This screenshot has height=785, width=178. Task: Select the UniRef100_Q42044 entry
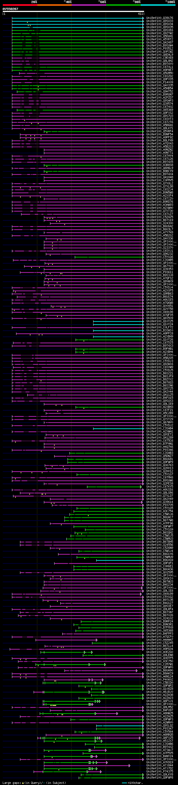click(x=160, y=392)
